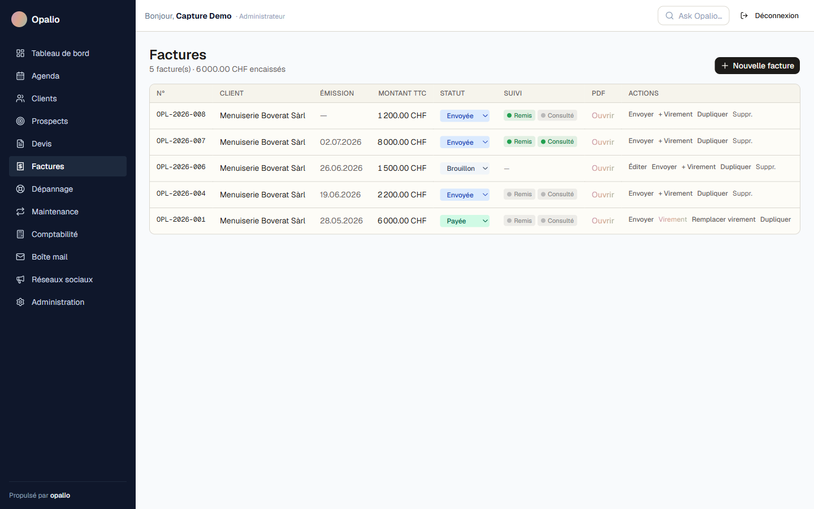Open Agenda via its calendar icon
The width and height of the screenshot is (814, 509).
point(20,76)
